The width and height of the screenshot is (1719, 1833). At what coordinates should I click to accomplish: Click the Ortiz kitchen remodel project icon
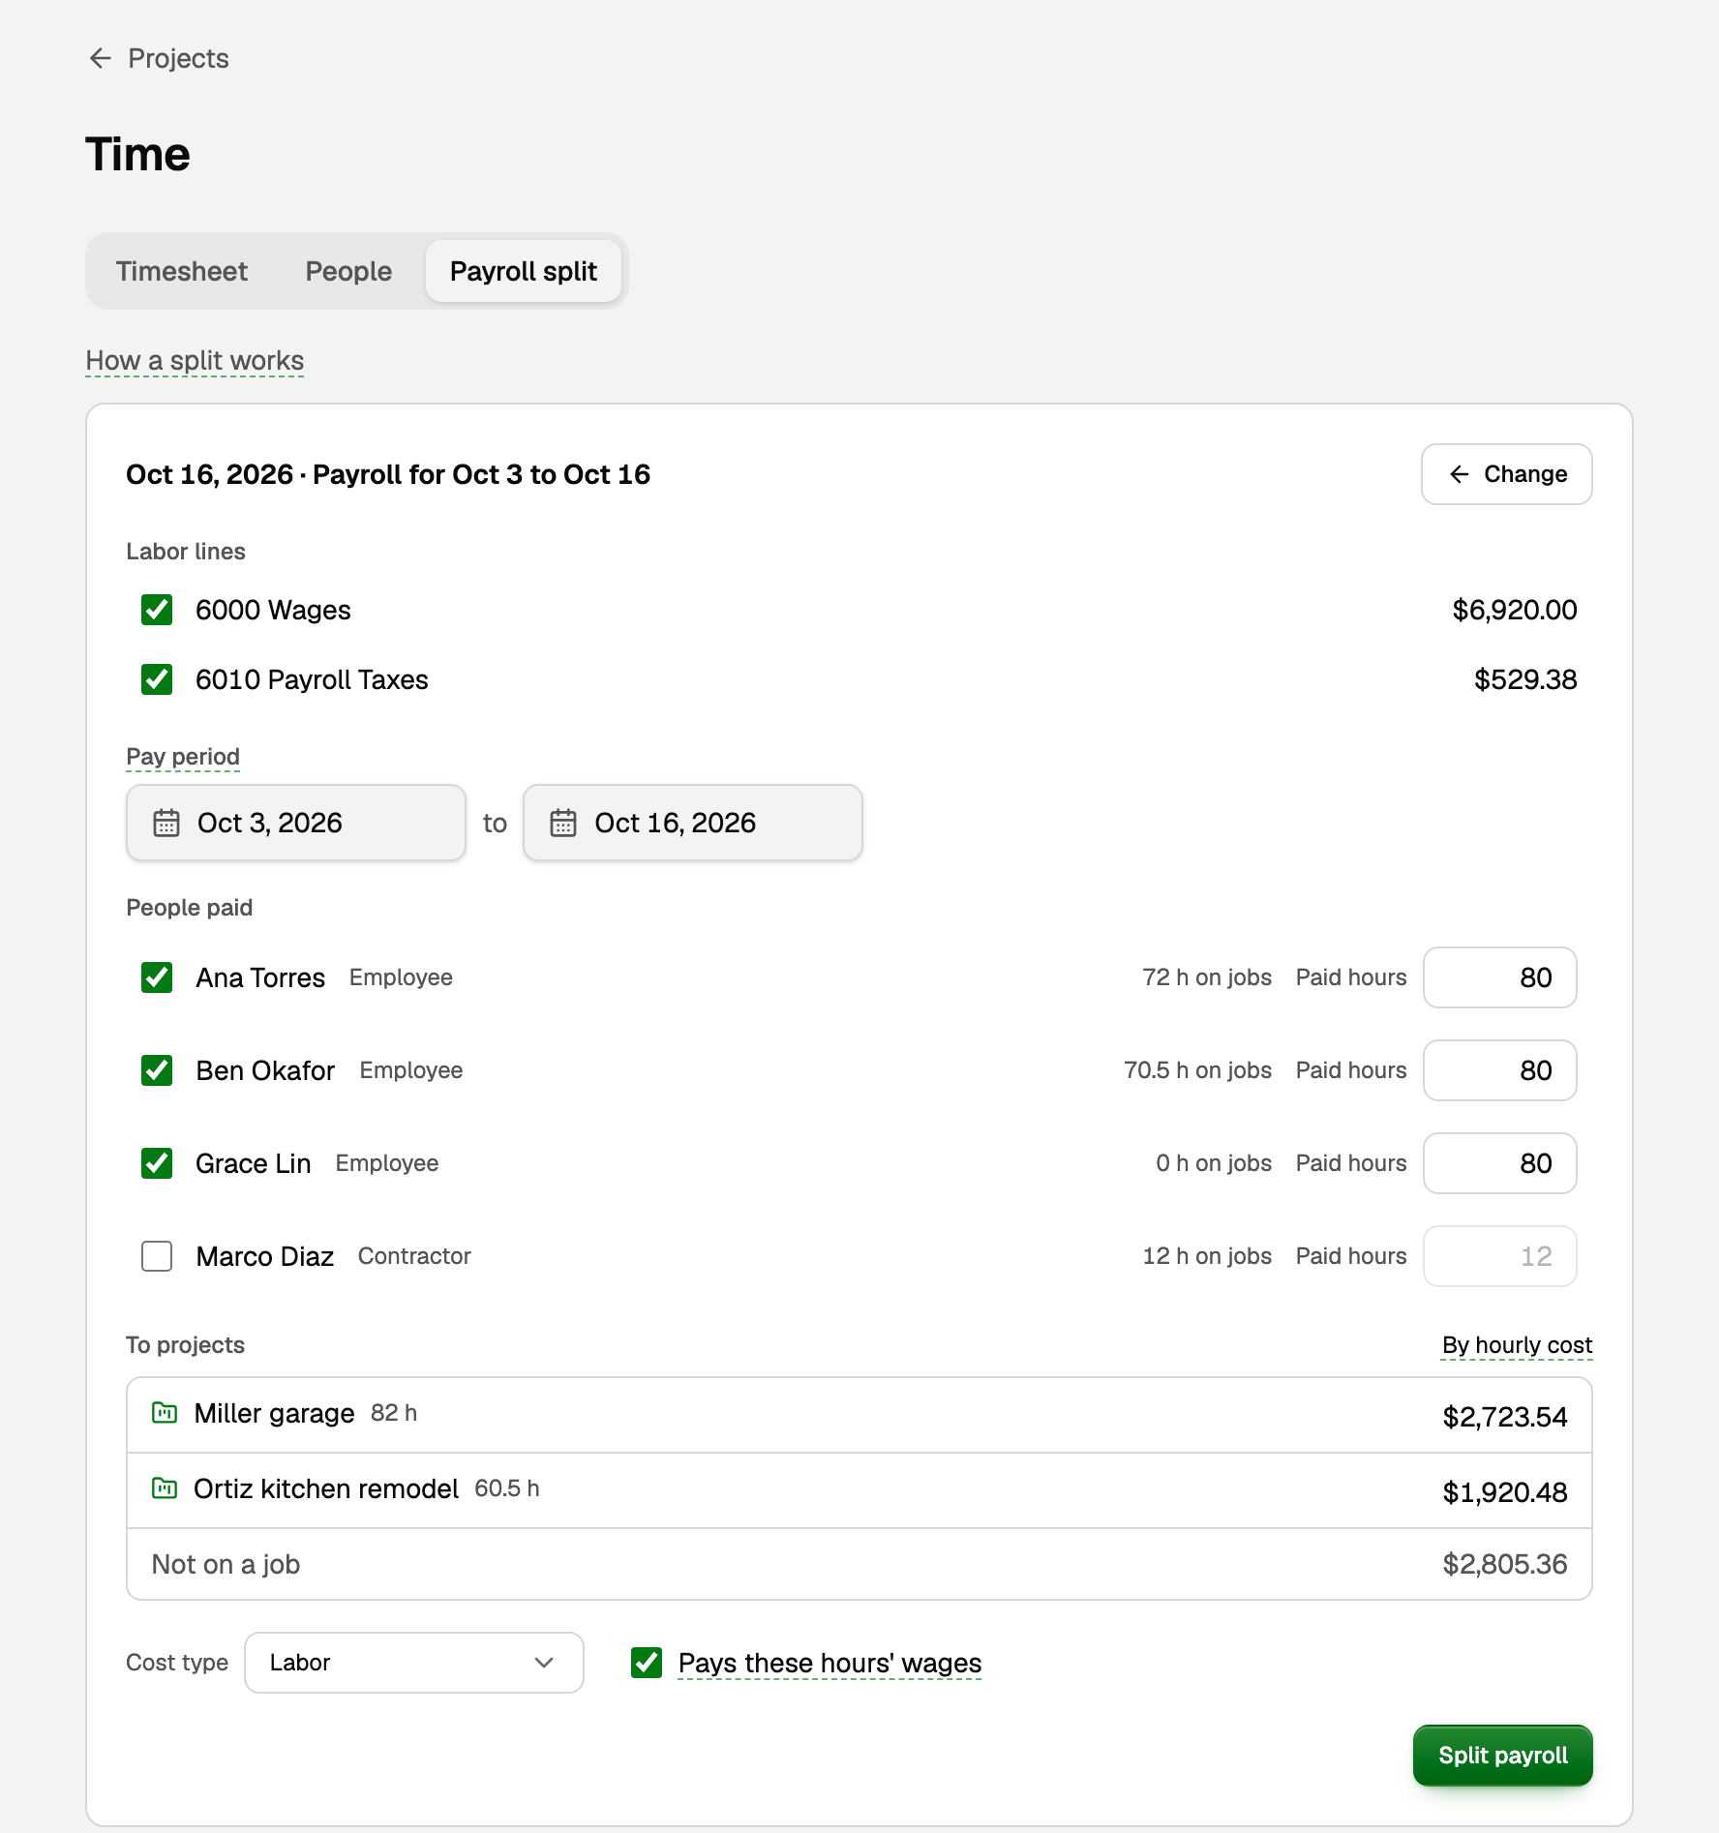[165, 1488]
